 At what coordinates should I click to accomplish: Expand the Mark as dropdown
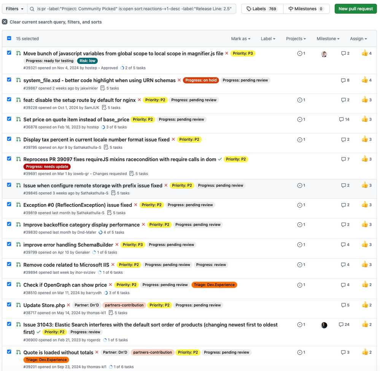point(240,39)
